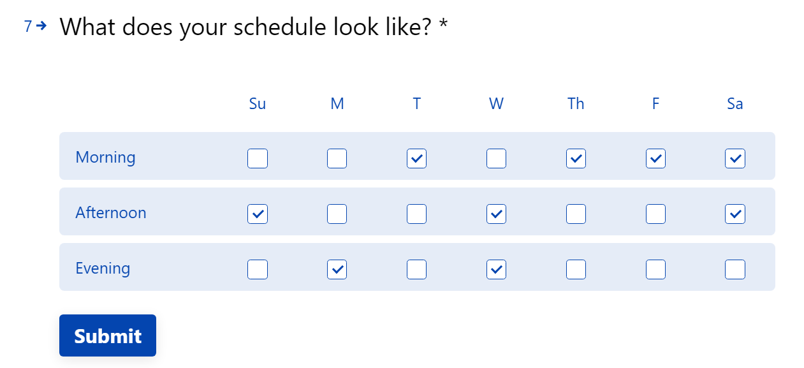The height and width of the screenshot is (368, 804).
Task: Uncheck the Wednesday Afternoon checkbox
Action: [496, 214]
